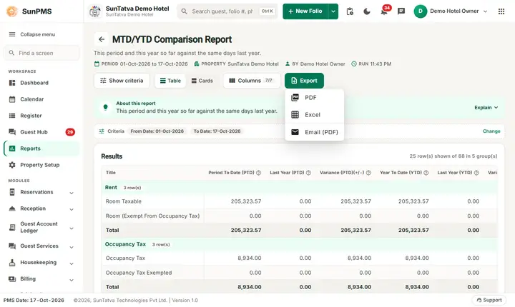Image resolution: width=515 pixels, height=307 pixels.
Task: Click the Export button
Action: (x=304, y=81)
